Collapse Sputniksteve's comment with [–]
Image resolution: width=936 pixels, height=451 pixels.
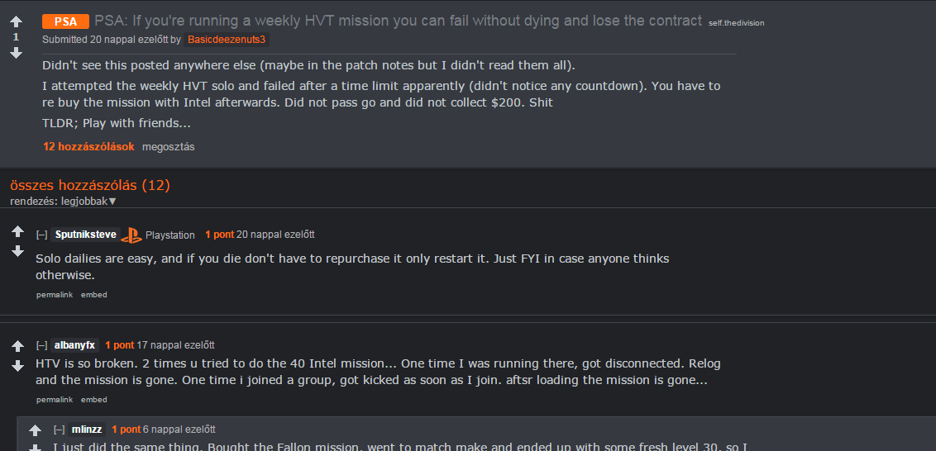[x=42, y=235]
